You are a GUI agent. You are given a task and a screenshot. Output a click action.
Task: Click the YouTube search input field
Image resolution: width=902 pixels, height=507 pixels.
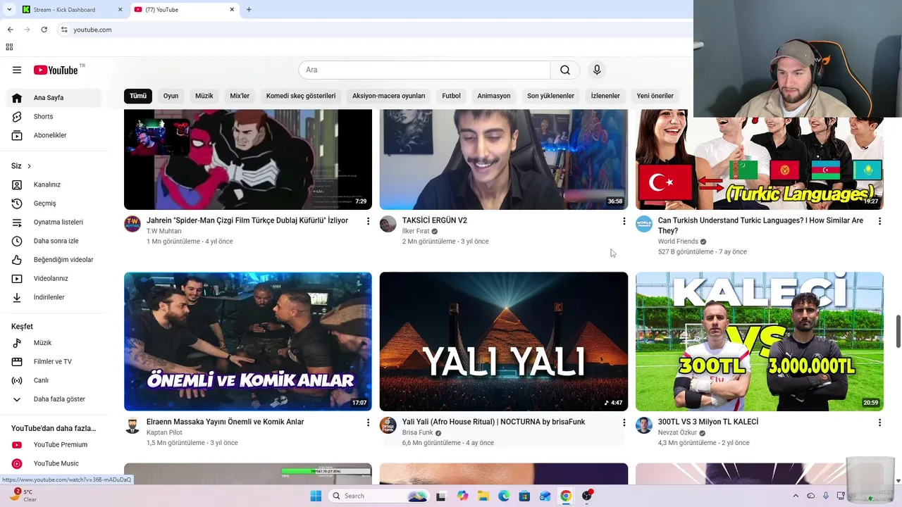point(424,70)
